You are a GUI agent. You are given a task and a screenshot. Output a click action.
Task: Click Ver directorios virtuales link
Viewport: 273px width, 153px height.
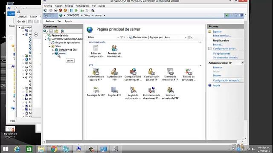point(225,57)
